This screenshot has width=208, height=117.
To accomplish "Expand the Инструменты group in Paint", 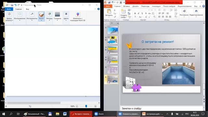I will pyautogui.click(x=32, y=17).
